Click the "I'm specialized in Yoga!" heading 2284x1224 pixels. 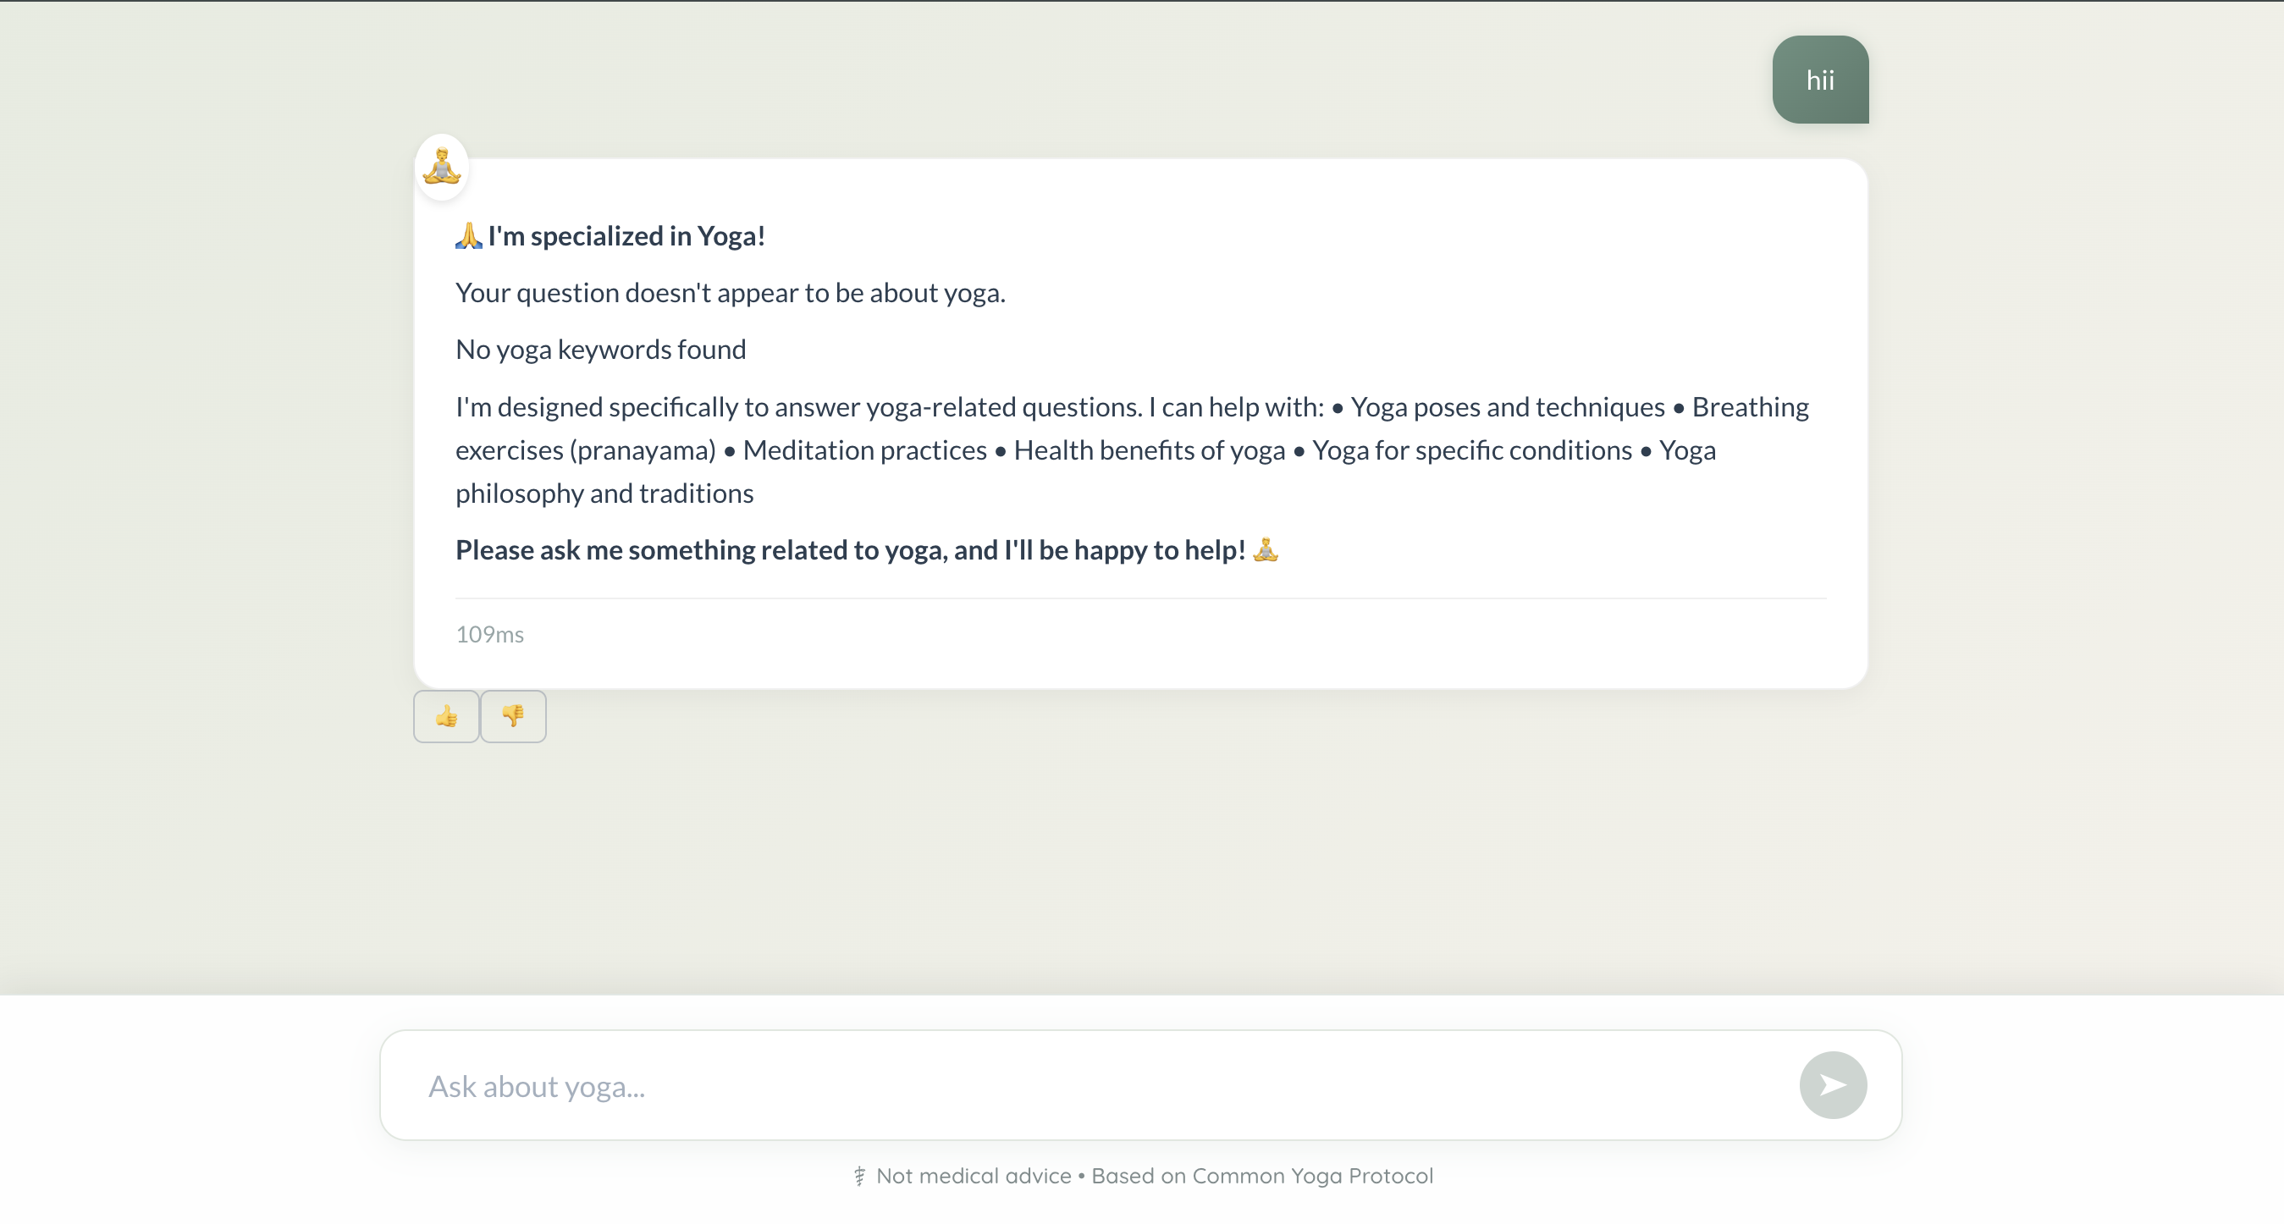[626, 236]
